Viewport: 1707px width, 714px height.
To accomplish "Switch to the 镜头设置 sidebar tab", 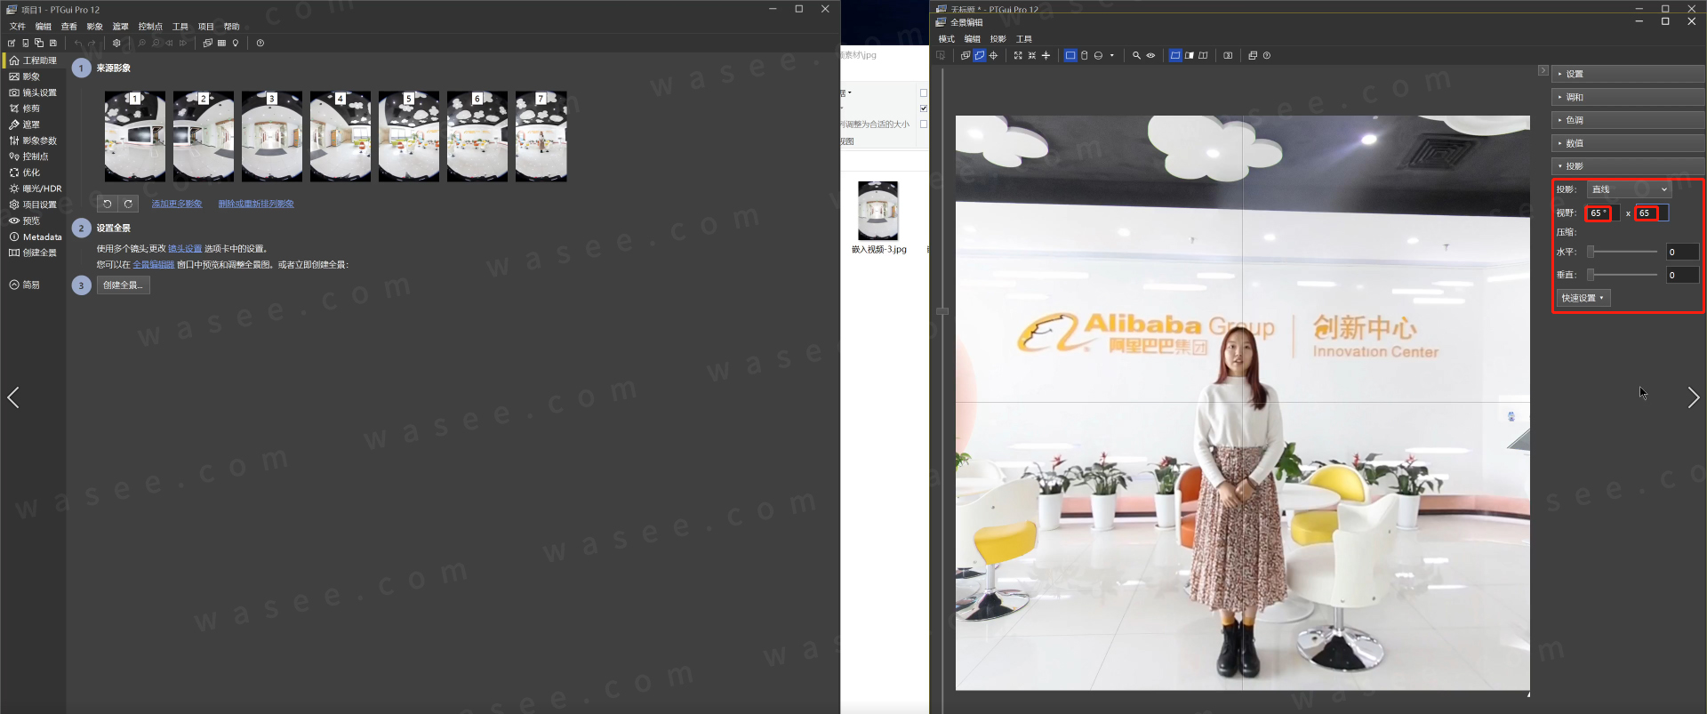I will coord(33,92).
